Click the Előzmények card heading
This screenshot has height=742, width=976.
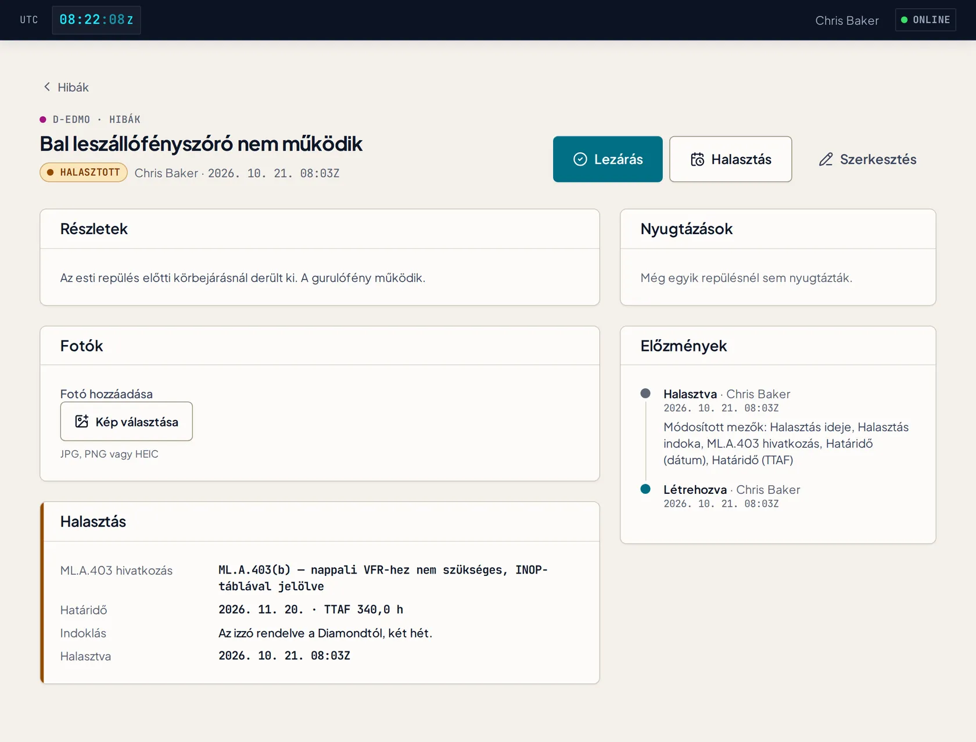[684, 346]
